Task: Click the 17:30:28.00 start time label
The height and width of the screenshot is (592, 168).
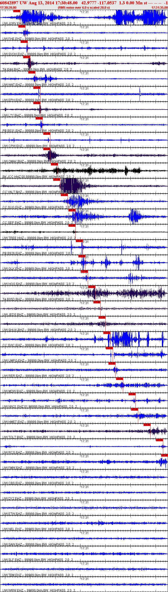Action: [8, 8]
